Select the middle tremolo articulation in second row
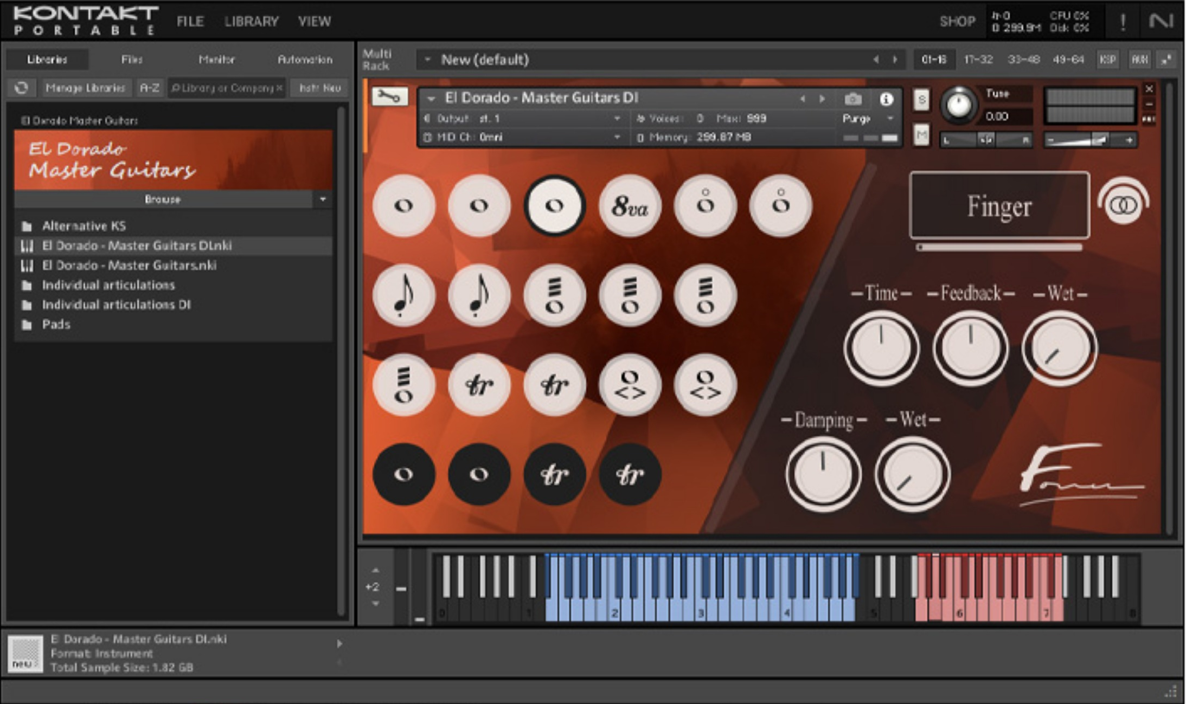 pyautogui.click(x=630, y=295)
